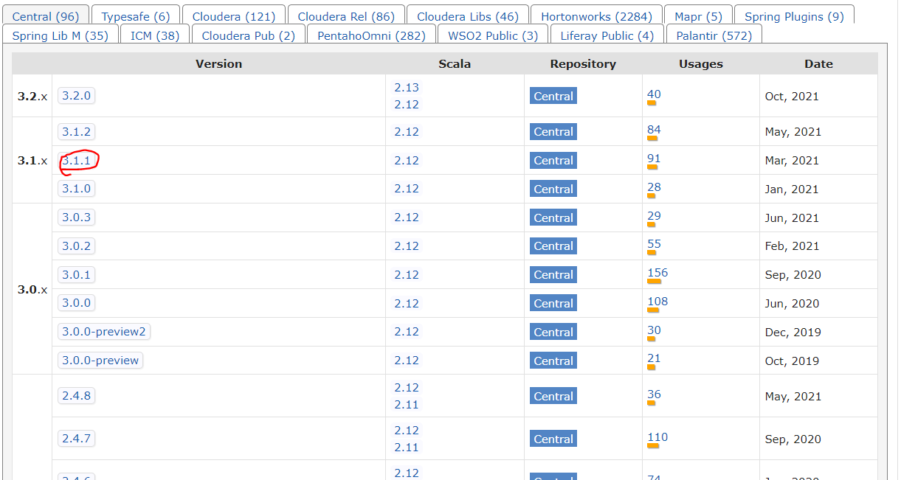The width and height of the screenshot is (901, 480).
Task: Click Central badge in 3.0.0 row
Action: (x=553, y=303)
